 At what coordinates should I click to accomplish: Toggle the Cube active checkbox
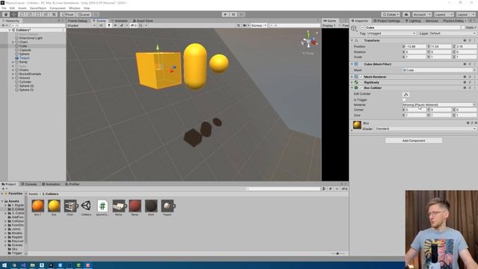362,28
